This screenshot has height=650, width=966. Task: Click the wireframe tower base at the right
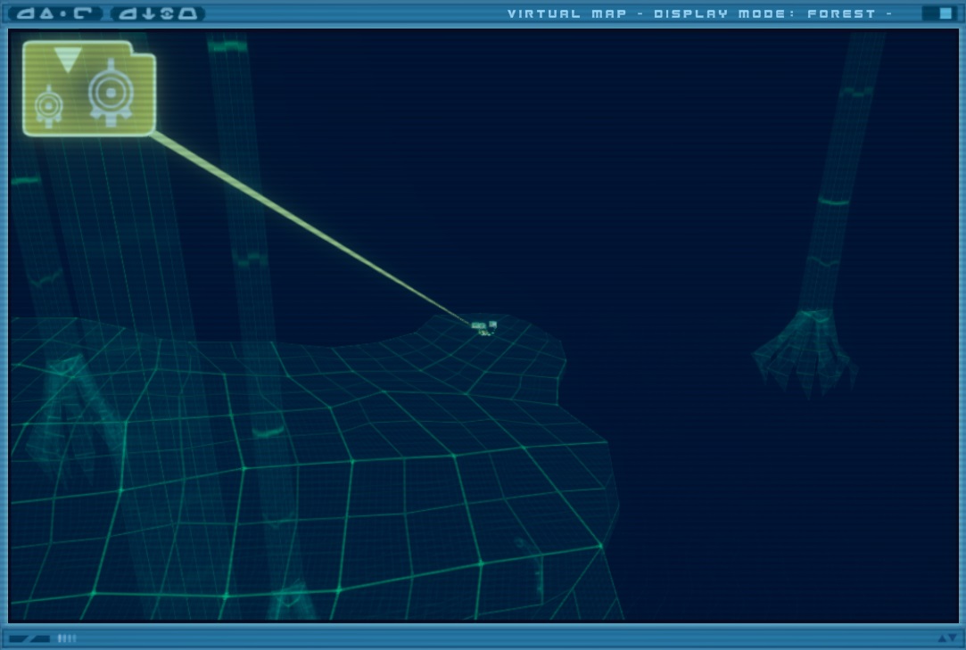805,352
